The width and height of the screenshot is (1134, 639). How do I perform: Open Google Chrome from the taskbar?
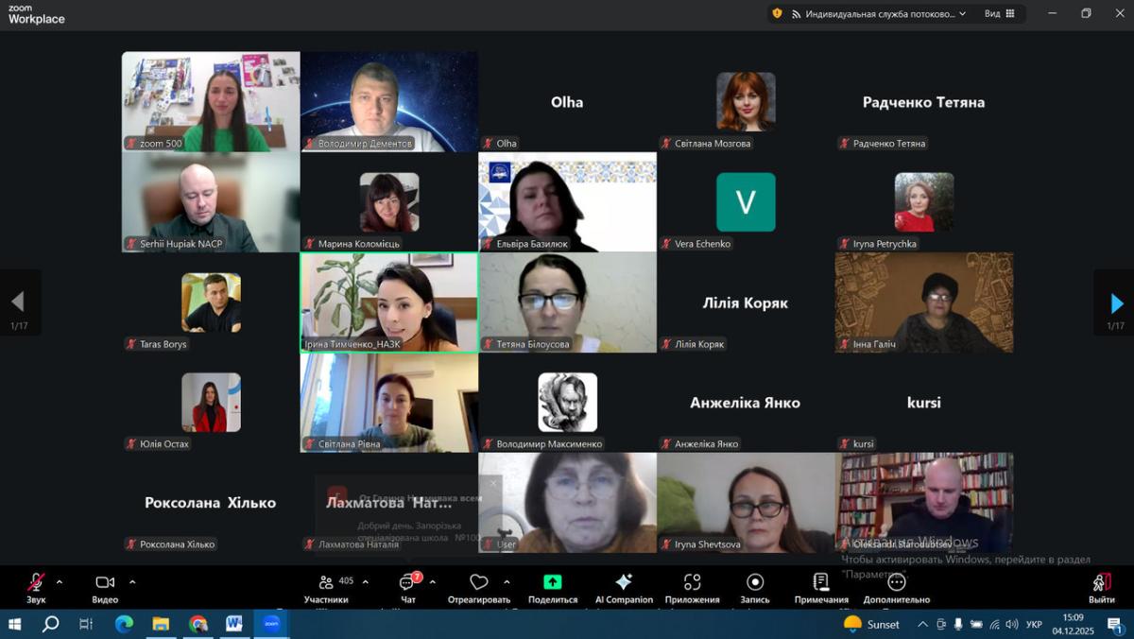(x=198, y=624)
